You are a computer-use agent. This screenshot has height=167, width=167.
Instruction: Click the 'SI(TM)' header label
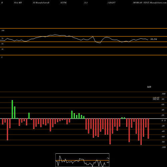point(63,3)
